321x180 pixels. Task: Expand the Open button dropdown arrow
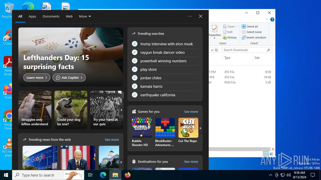click(x=236, y=26)
